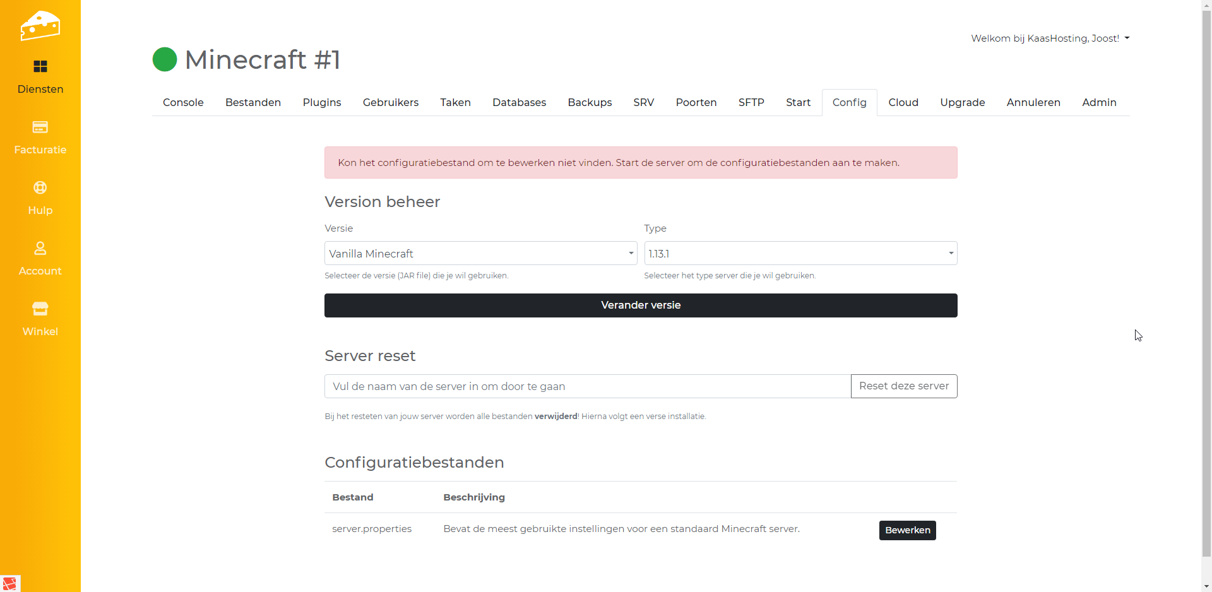Open the Welkom bij KaasHosting user menu
The width and height of the screenshot is (1212, 592).
pos(1050,38)
